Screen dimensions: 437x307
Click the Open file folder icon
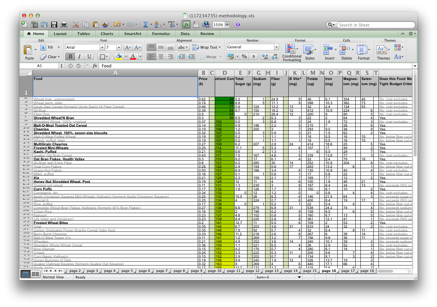[44, 25]
